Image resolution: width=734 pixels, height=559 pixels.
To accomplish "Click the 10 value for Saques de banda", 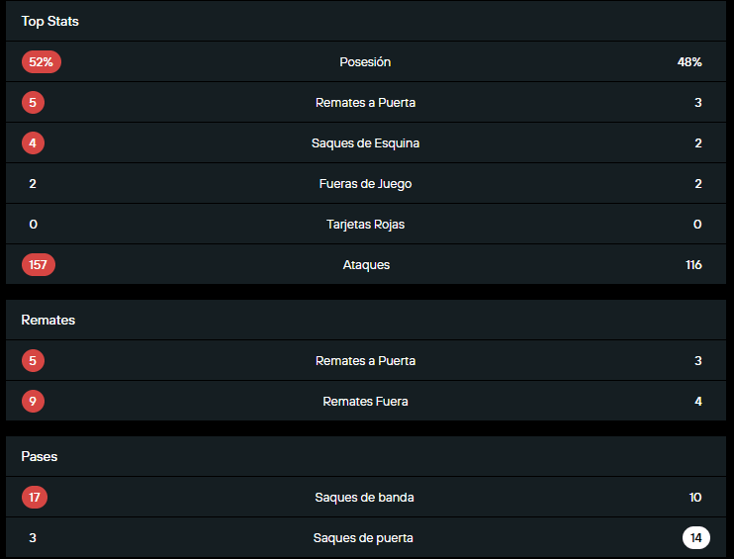I will [695, 498].
